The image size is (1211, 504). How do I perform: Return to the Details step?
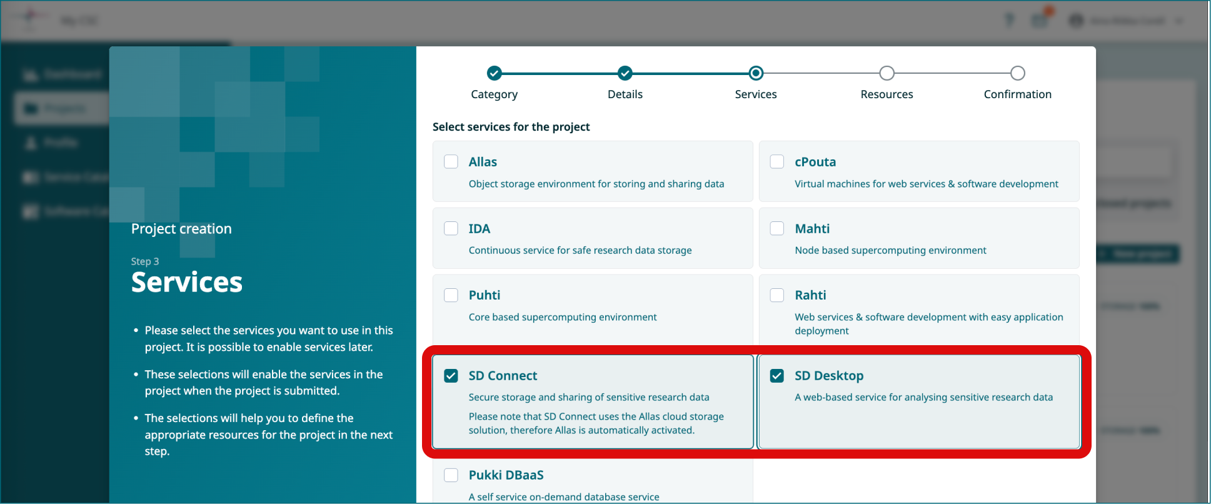[625, 73]
